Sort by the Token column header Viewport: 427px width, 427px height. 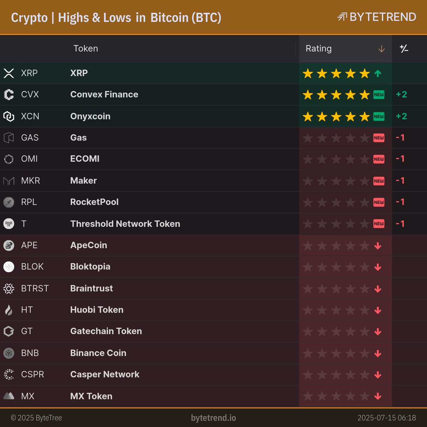pos(85,48)
